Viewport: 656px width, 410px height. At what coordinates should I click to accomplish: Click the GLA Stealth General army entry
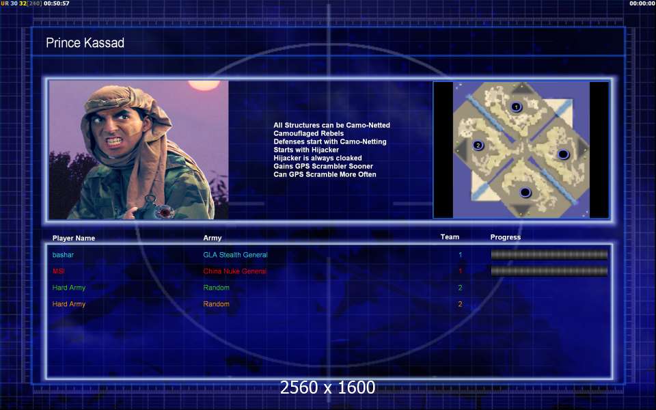235,255
